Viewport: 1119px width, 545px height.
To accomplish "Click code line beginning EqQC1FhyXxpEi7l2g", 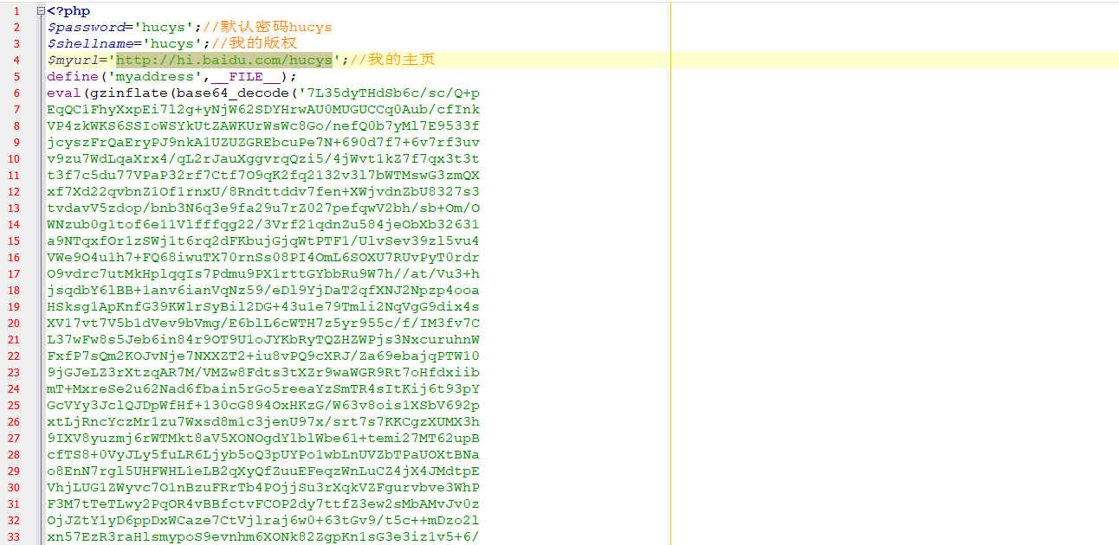I will (x=263, y=110).
